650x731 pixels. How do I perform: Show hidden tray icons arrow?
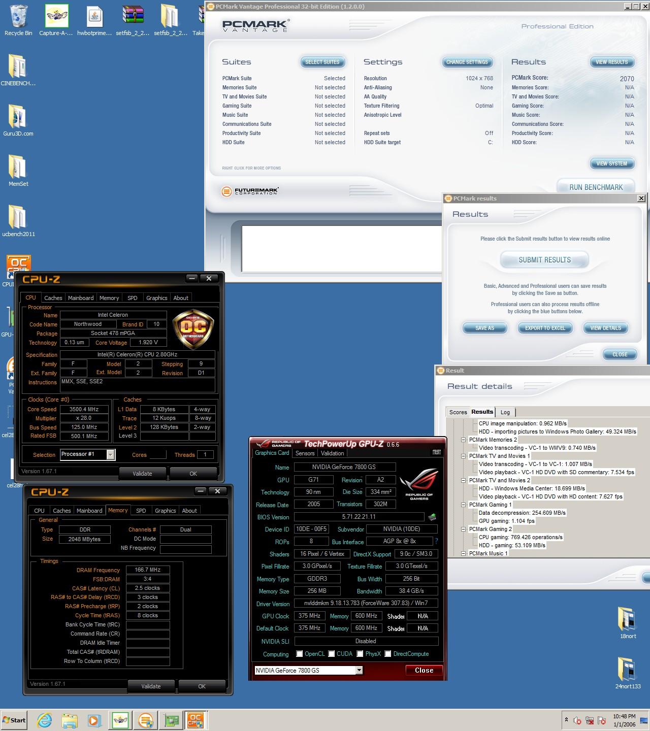point(566,720)
